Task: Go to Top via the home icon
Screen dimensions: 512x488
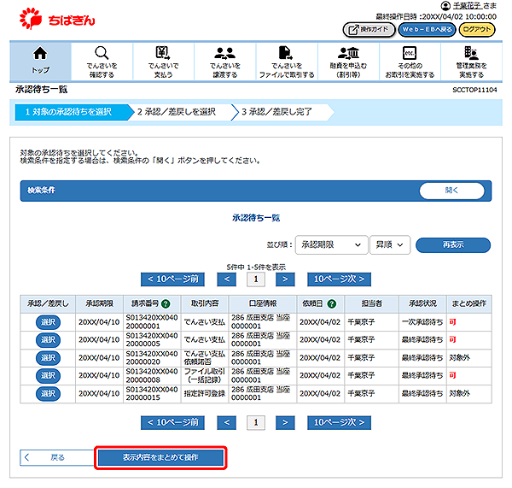Action: tap(40, 53)
